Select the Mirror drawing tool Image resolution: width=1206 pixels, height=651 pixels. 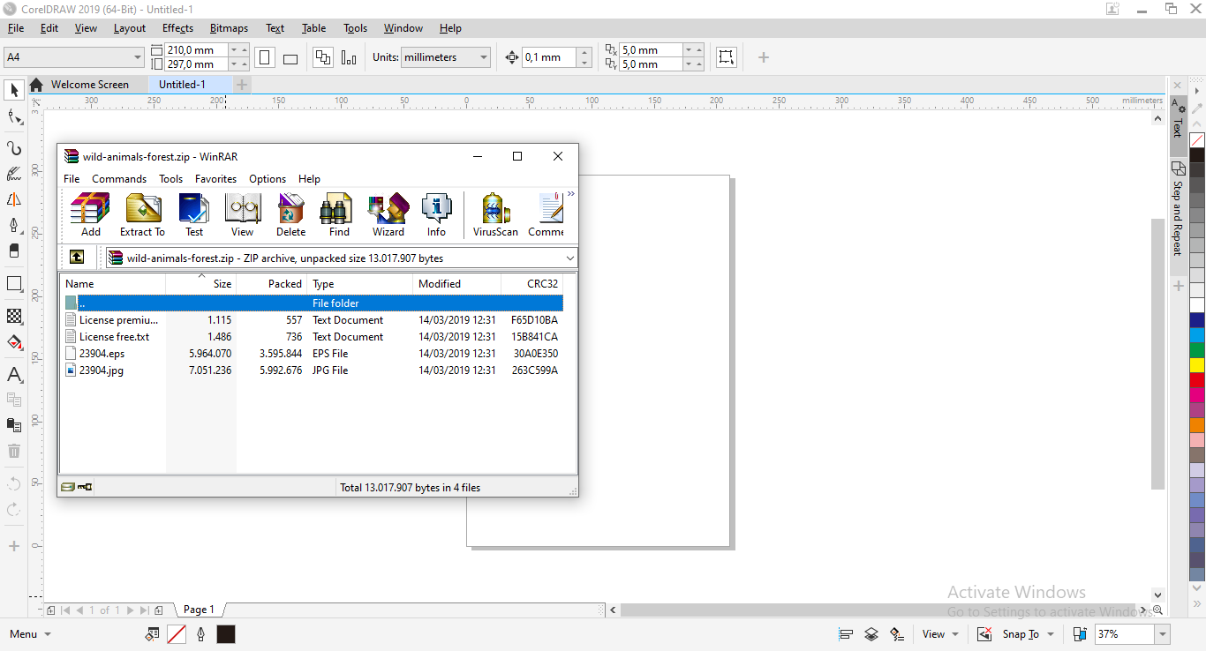(x=14, y=199)
